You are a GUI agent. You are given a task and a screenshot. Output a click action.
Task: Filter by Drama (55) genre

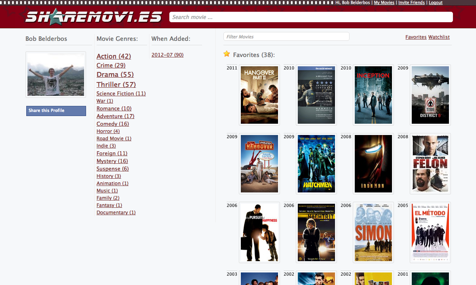click(115, 74)
